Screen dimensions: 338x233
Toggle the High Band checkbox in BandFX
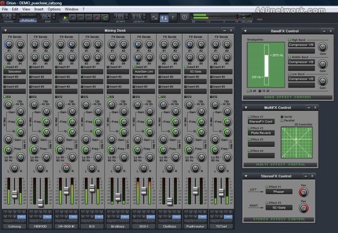coord(290,40)
